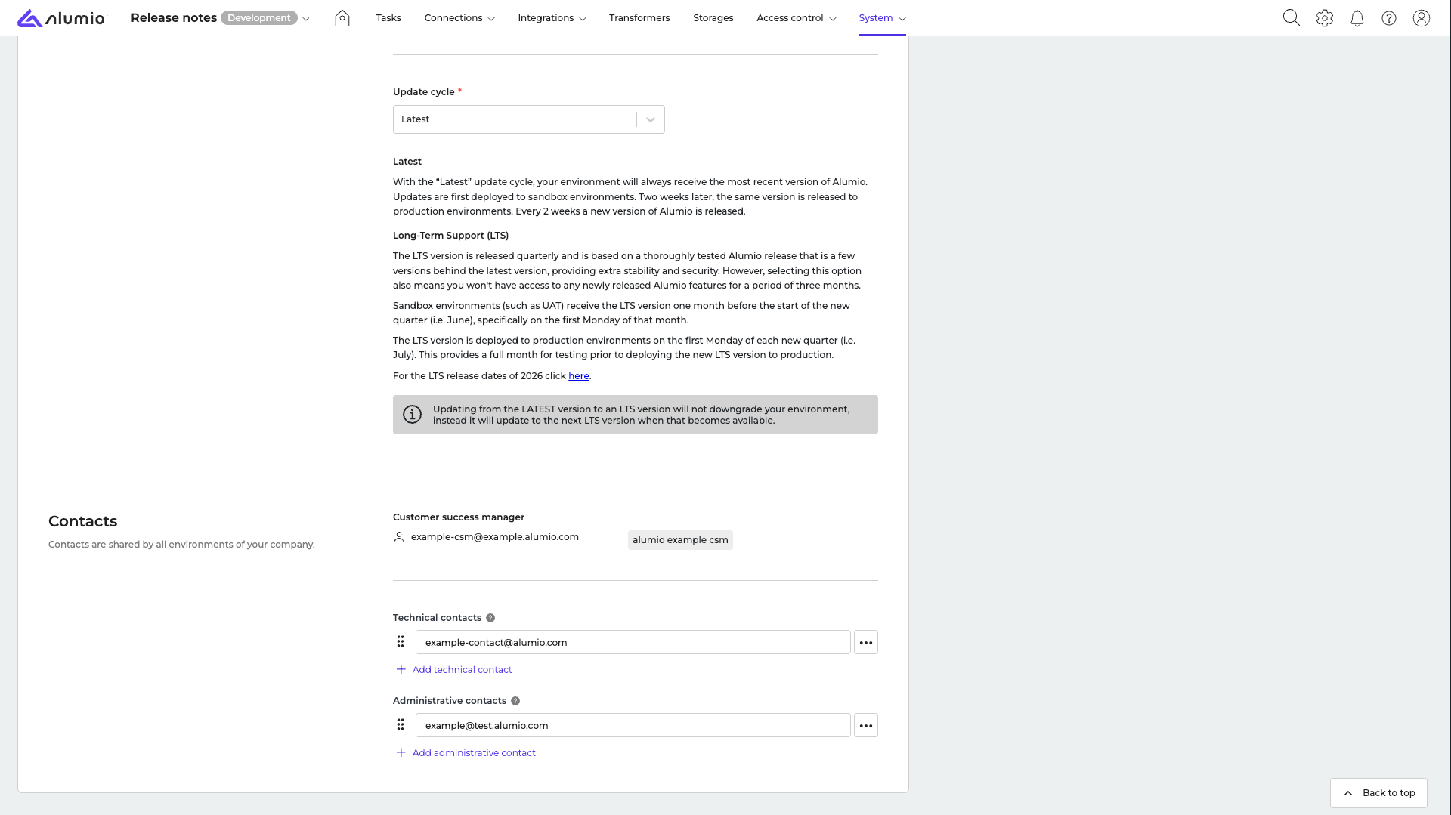The width and height of the screenshot is (1451, 815).
Task: Open the user profile icon
Action: (1422, 18)
